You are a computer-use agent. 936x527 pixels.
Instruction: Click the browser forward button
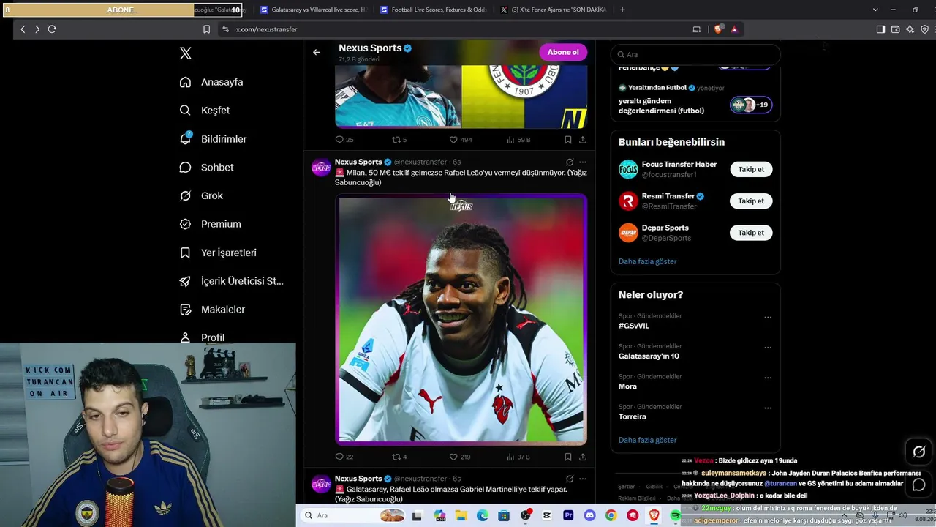point(37,29)
